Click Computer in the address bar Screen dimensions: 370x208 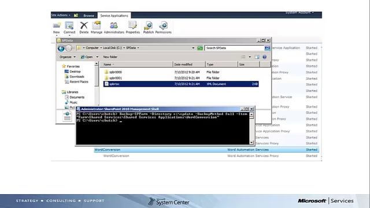92,48
